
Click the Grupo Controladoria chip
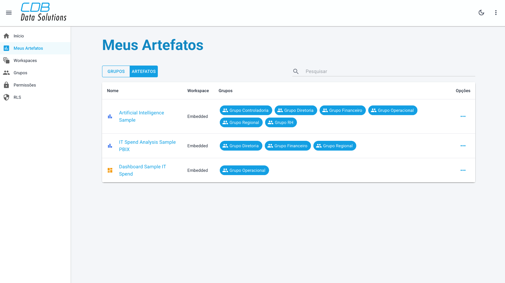(246, 111)
